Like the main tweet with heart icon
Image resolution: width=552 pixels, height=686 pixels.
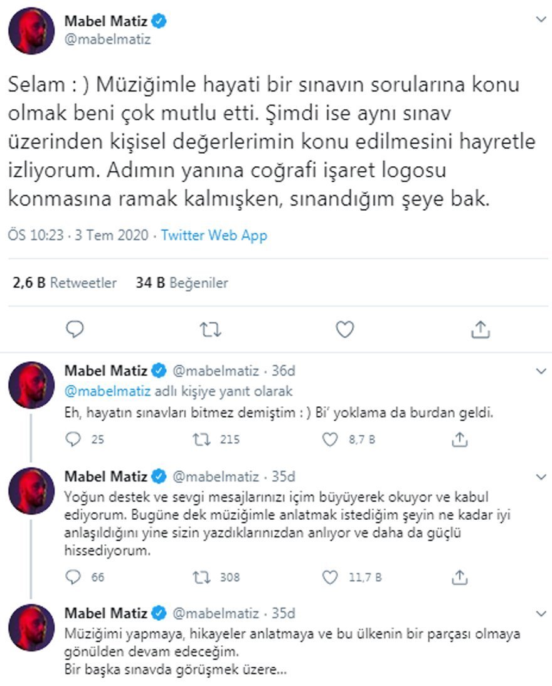point(345,329)
